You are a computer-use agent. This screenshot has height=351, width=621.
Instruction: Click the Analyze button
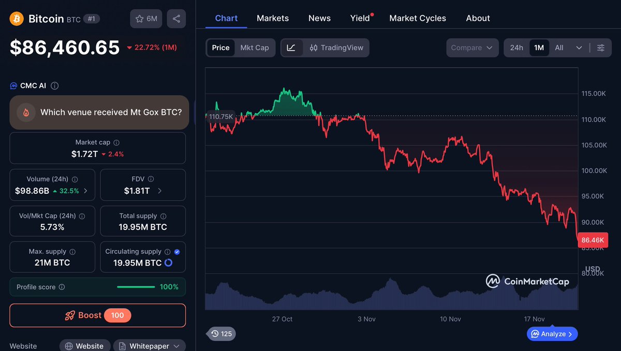click(x=552, y=333)
